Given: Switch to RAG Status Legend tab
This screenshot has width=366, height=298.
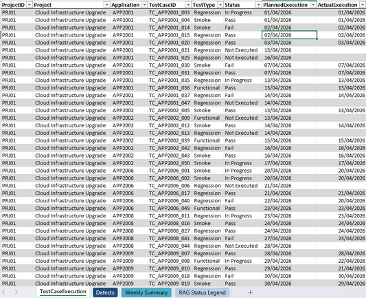Looking at the screenshot, I should point(202,292).
